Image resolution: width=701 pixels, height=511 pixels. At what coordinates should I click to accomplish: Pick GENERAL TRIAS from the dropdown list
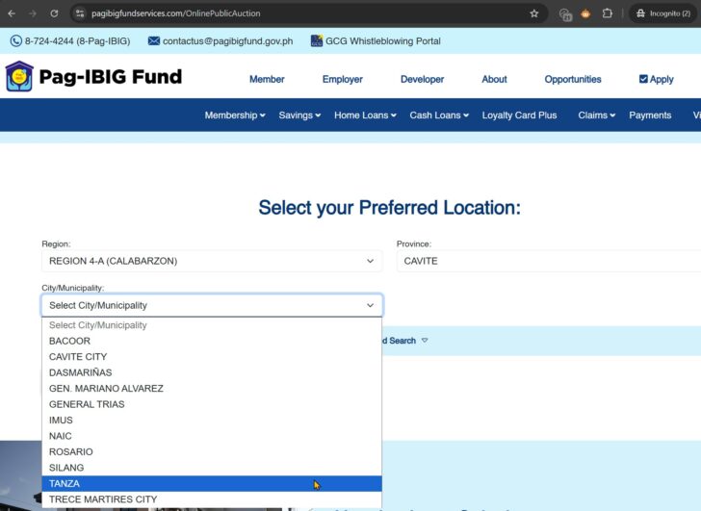[x=87, y=404]
